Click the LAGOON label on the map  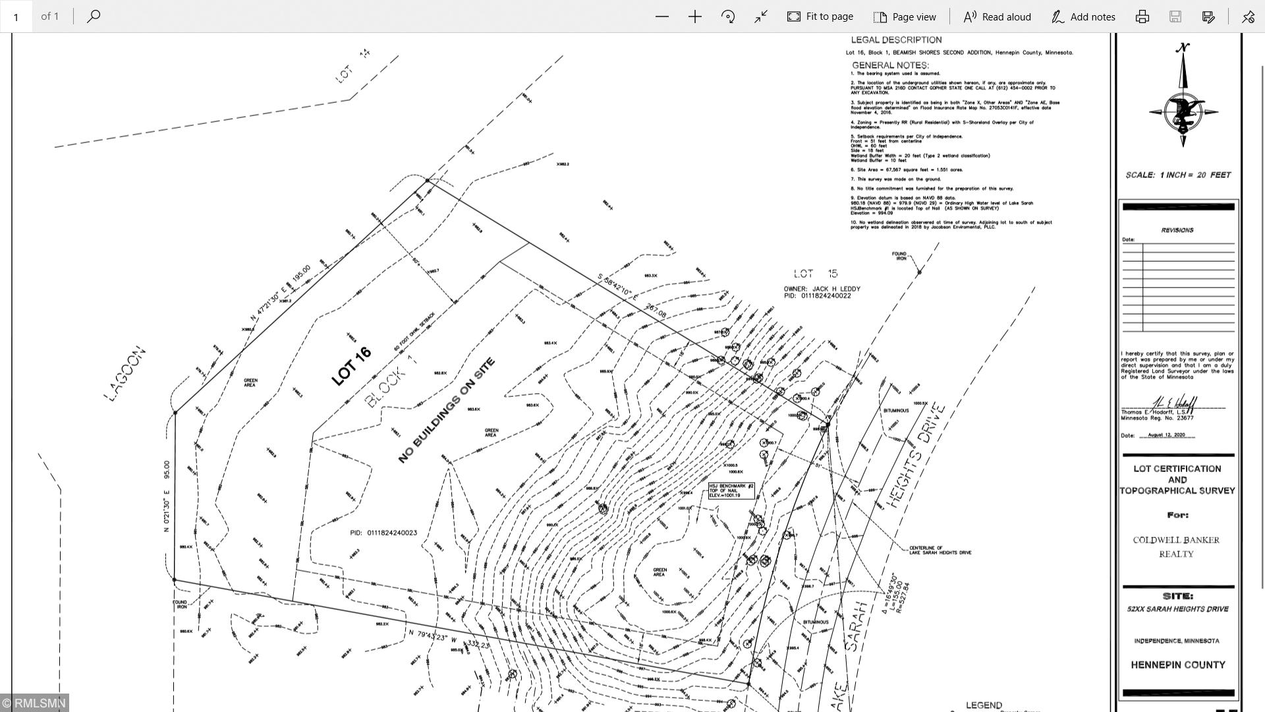point(125,374)
